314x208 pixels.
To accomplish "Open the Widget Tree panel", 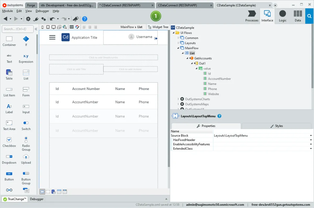I will [x=158, y=27].
